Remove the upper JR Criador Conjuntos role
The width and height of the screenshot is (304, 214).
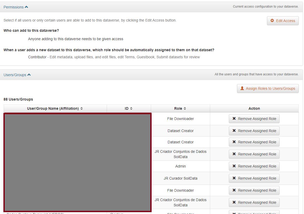pyautogui.click(x=254, y=154)
